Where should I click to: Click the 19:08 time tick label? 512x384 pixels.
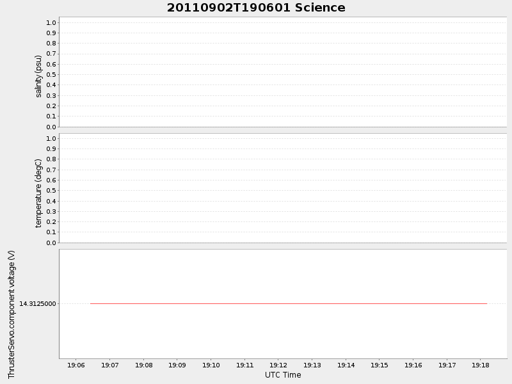(x=143, y=365)
